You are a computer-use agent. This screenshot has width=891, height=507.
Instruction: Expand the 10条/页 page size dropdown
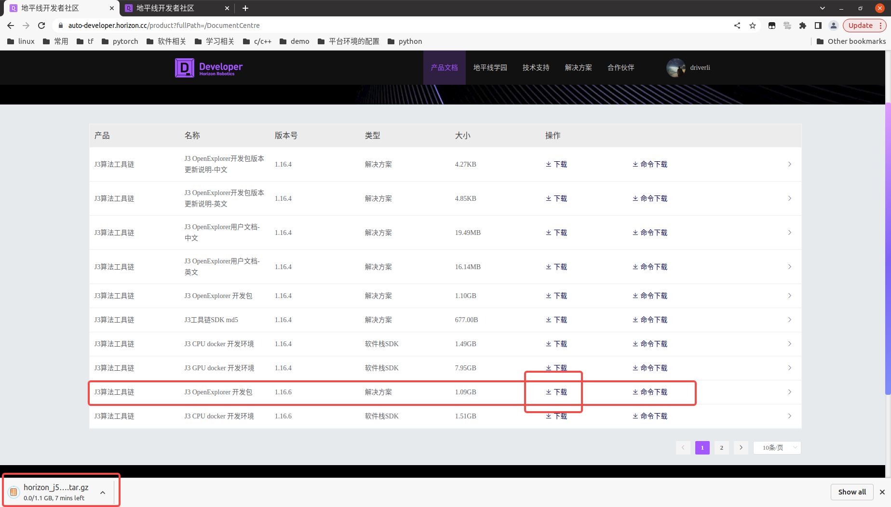(x=777, y=448)
